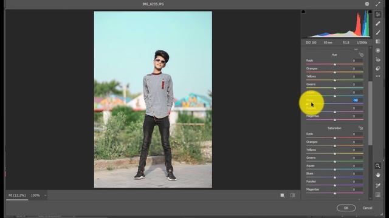Screen dimensions: 389x218
Task: Cancel the Camera Raw dialog
Action: (x=367, y=208)
